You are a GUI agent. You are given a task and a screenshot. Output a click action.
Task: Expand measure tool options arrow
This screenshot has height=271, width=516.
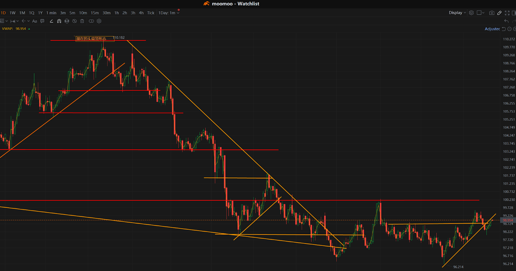tap(17, 21)
